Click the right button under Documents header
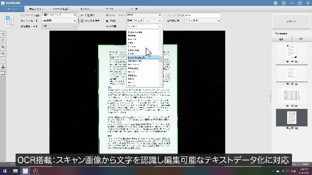Viewport: 312px width, 175px height. [301, 39]
